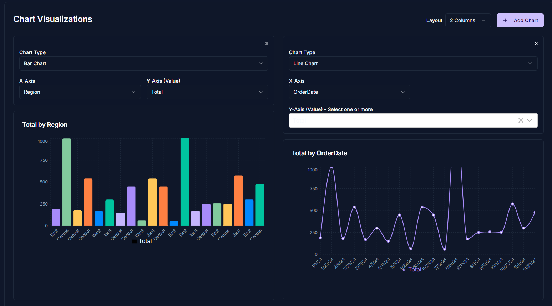The width and height of the screenshot is (552, 306).
Task: Click the chevron icon on the Layout selector
Action: pos(484,20)
